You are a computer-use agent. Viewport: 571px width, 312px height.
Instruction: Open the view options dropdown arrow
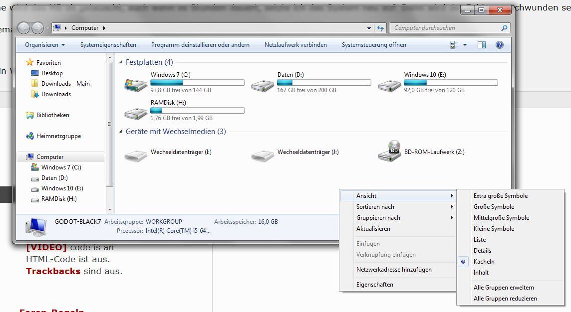click(x=465, y=45)
